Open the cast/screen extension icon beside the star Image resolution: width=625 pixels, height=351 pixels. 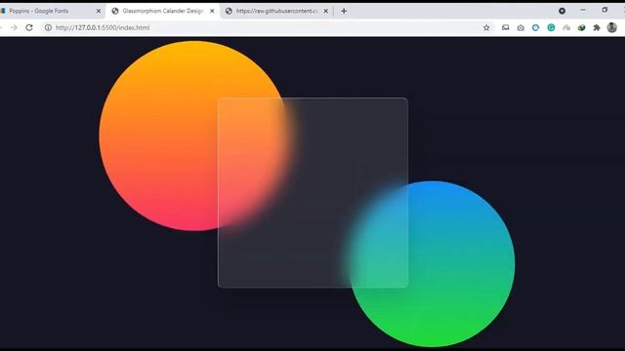506,27
